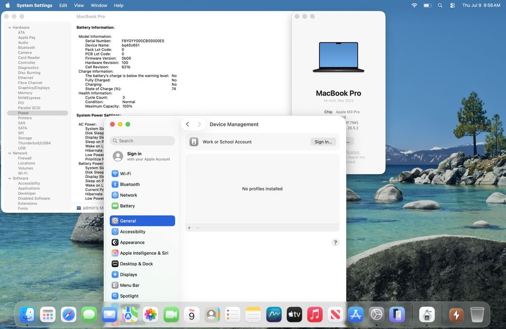Image resolution: width=506 pixels, height=329 pixels.
Task: Open Trash in the Dock
Action: click(x=477, y=314)
